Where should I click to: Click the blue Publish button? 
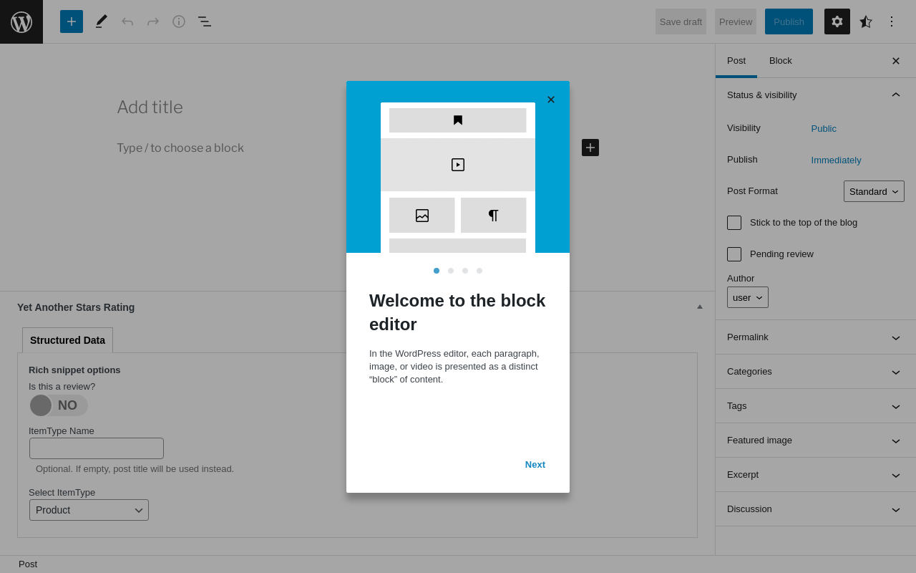point(789,21)
